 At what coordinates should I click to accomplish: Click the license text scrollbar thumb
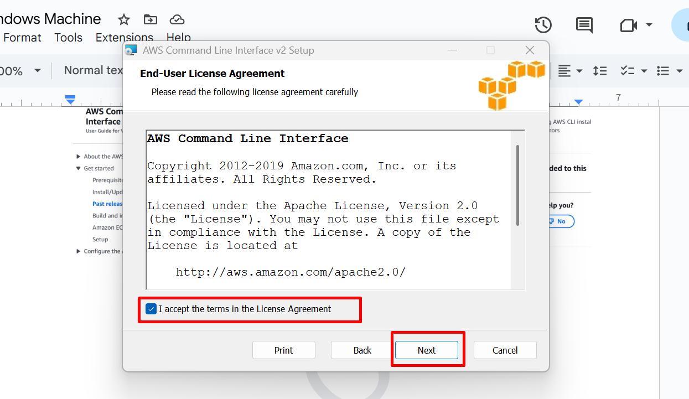pyautogui.click(x=518, y=185)
